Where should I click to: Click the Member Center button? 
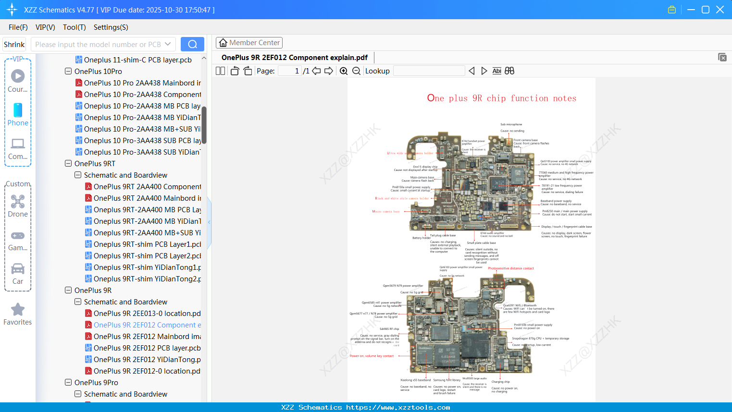(x=249, y=42)
